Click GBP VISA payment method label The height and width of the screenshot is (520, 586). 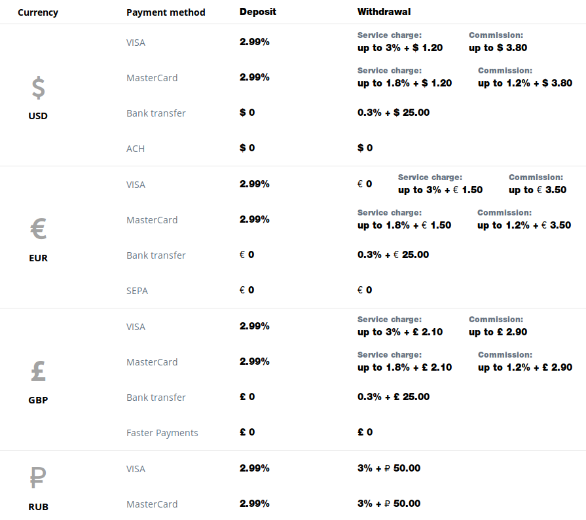click(136, 327)
